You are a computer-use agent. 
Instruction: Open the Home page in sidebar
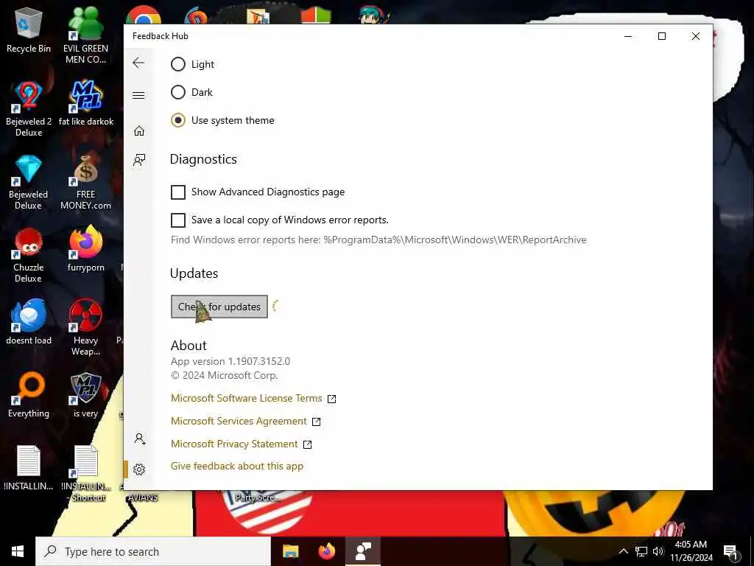click(x=139, y=131)
